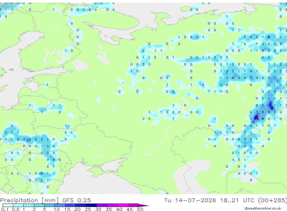Click the 35–40 mm legend swatch

coord(112,205)
